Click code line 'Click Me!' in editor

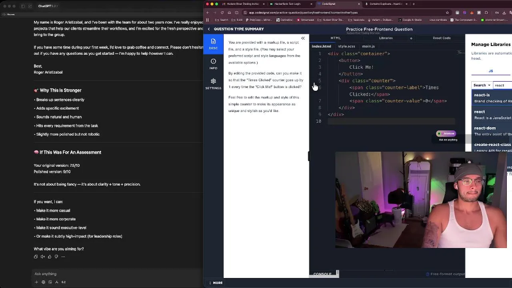[362, 67]
